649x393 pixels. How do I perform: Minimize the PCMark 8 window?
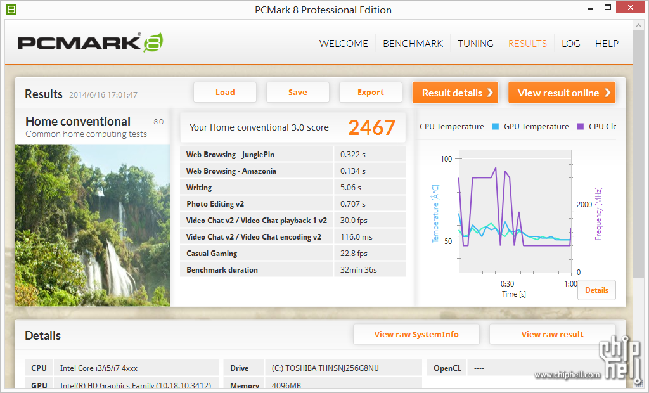point(591,8)
